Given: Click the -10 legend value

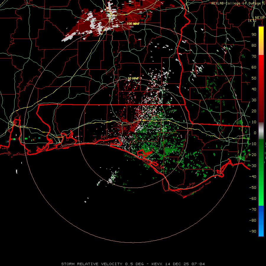Looking at the screenshot, I should pyautogui.click(x=253, y=144).
